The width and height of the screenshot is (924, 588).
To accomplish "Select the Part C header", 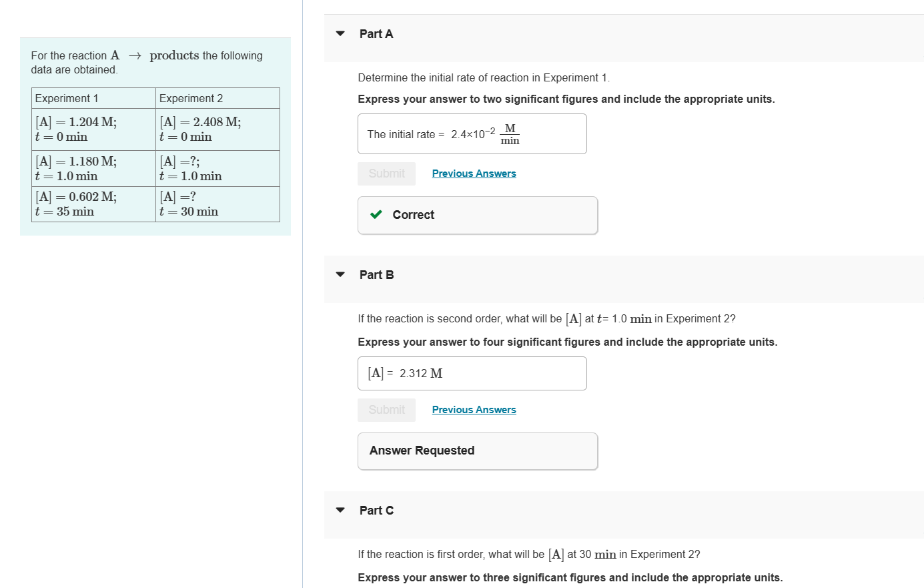I will click(x=377, y=509).
